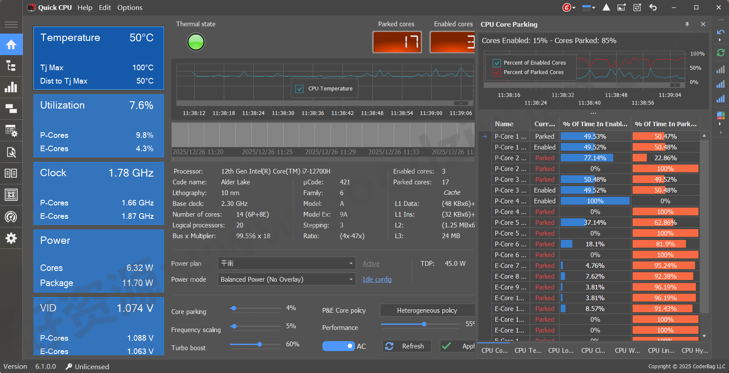Open the overflow dots atop right strip

[720, 20]
